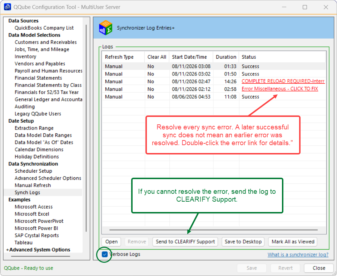This screenshot has width=337, height=276.
Task: Select the log row started 08/11/2026 03:08
Action: coord(214,66)
